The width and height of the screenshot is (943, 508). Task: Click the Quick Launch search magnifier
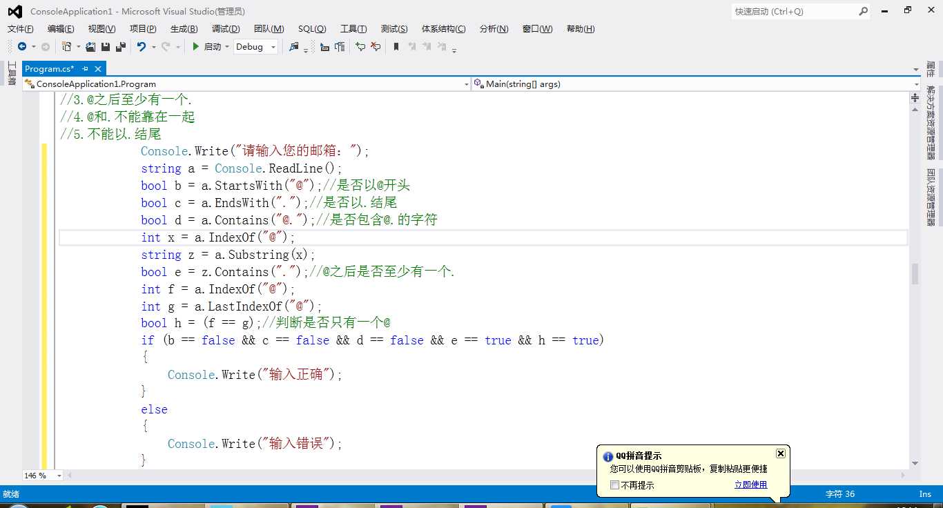[863, 11]
